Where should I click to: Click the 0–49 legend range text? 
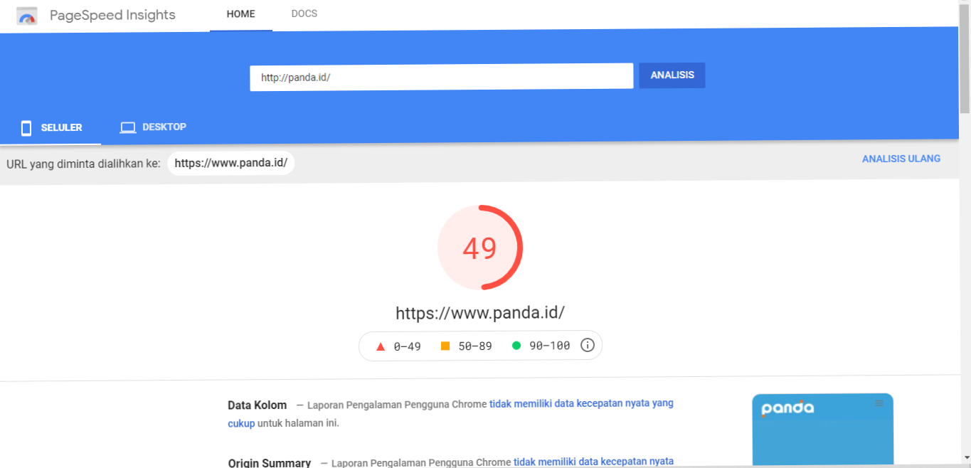coord(407,346)
